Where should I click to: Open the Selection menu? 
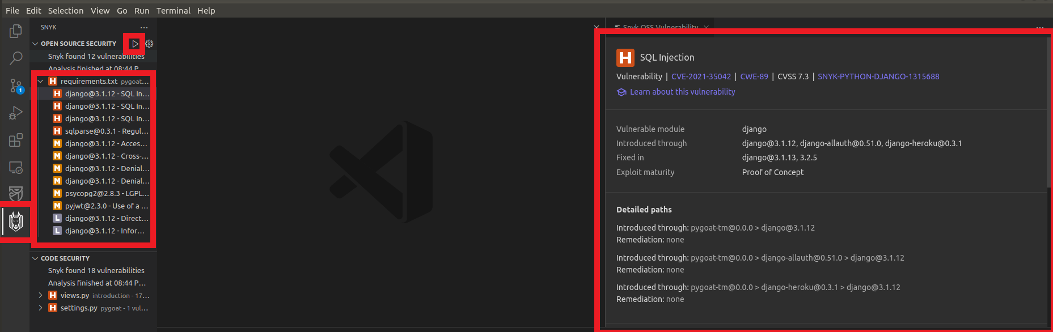(x=66, y=10)
